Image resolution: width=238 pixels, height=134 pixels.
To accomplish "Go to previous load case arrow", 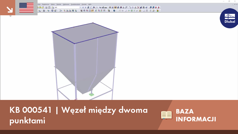I will (x=83, y=7).
